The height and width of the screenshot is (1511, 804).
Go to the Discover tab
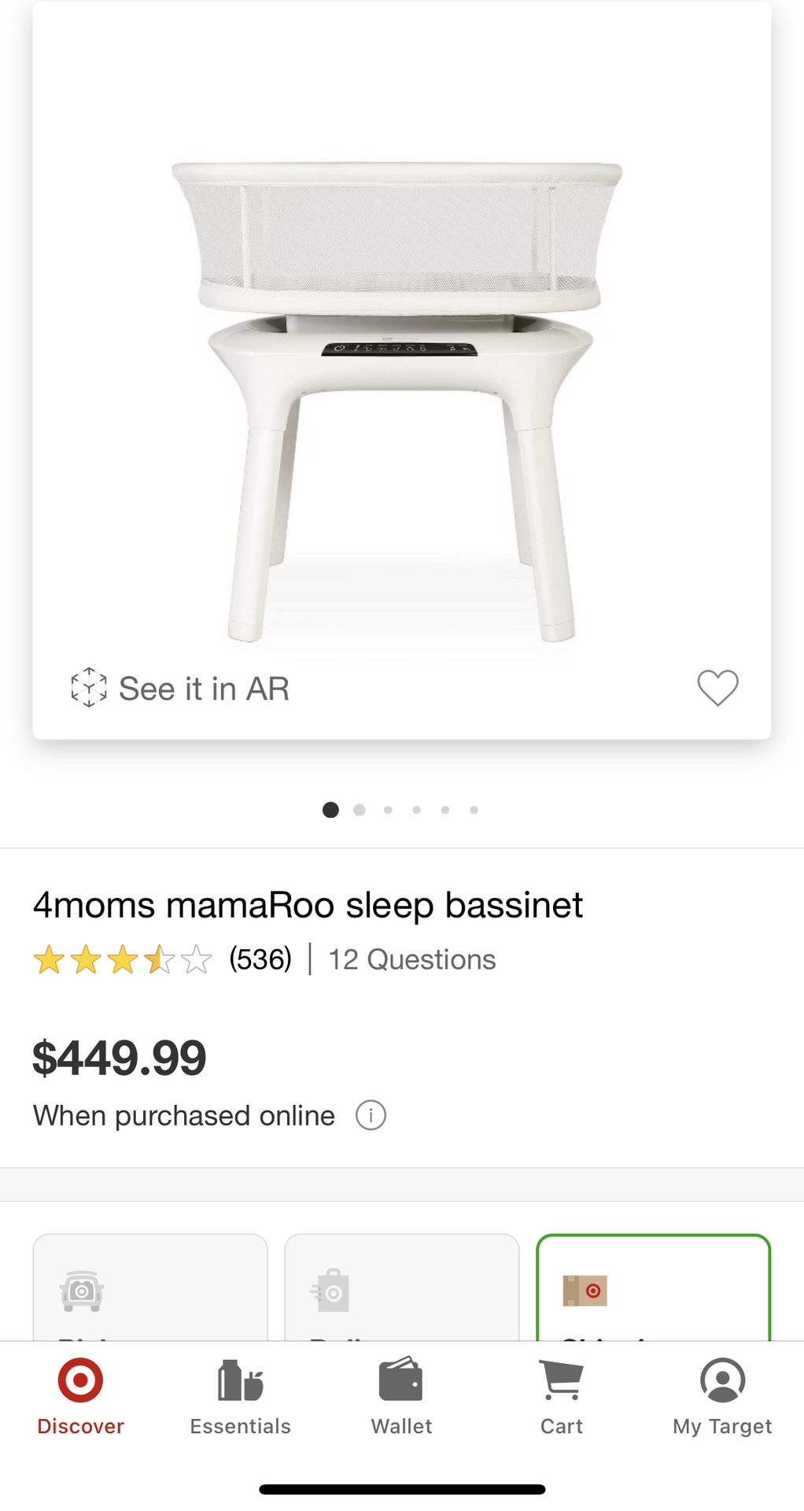point(80,1396)
